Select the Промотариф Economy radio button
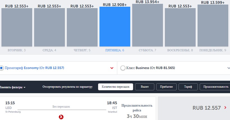Viewport: 230px width, 120px height. [1, 68]
